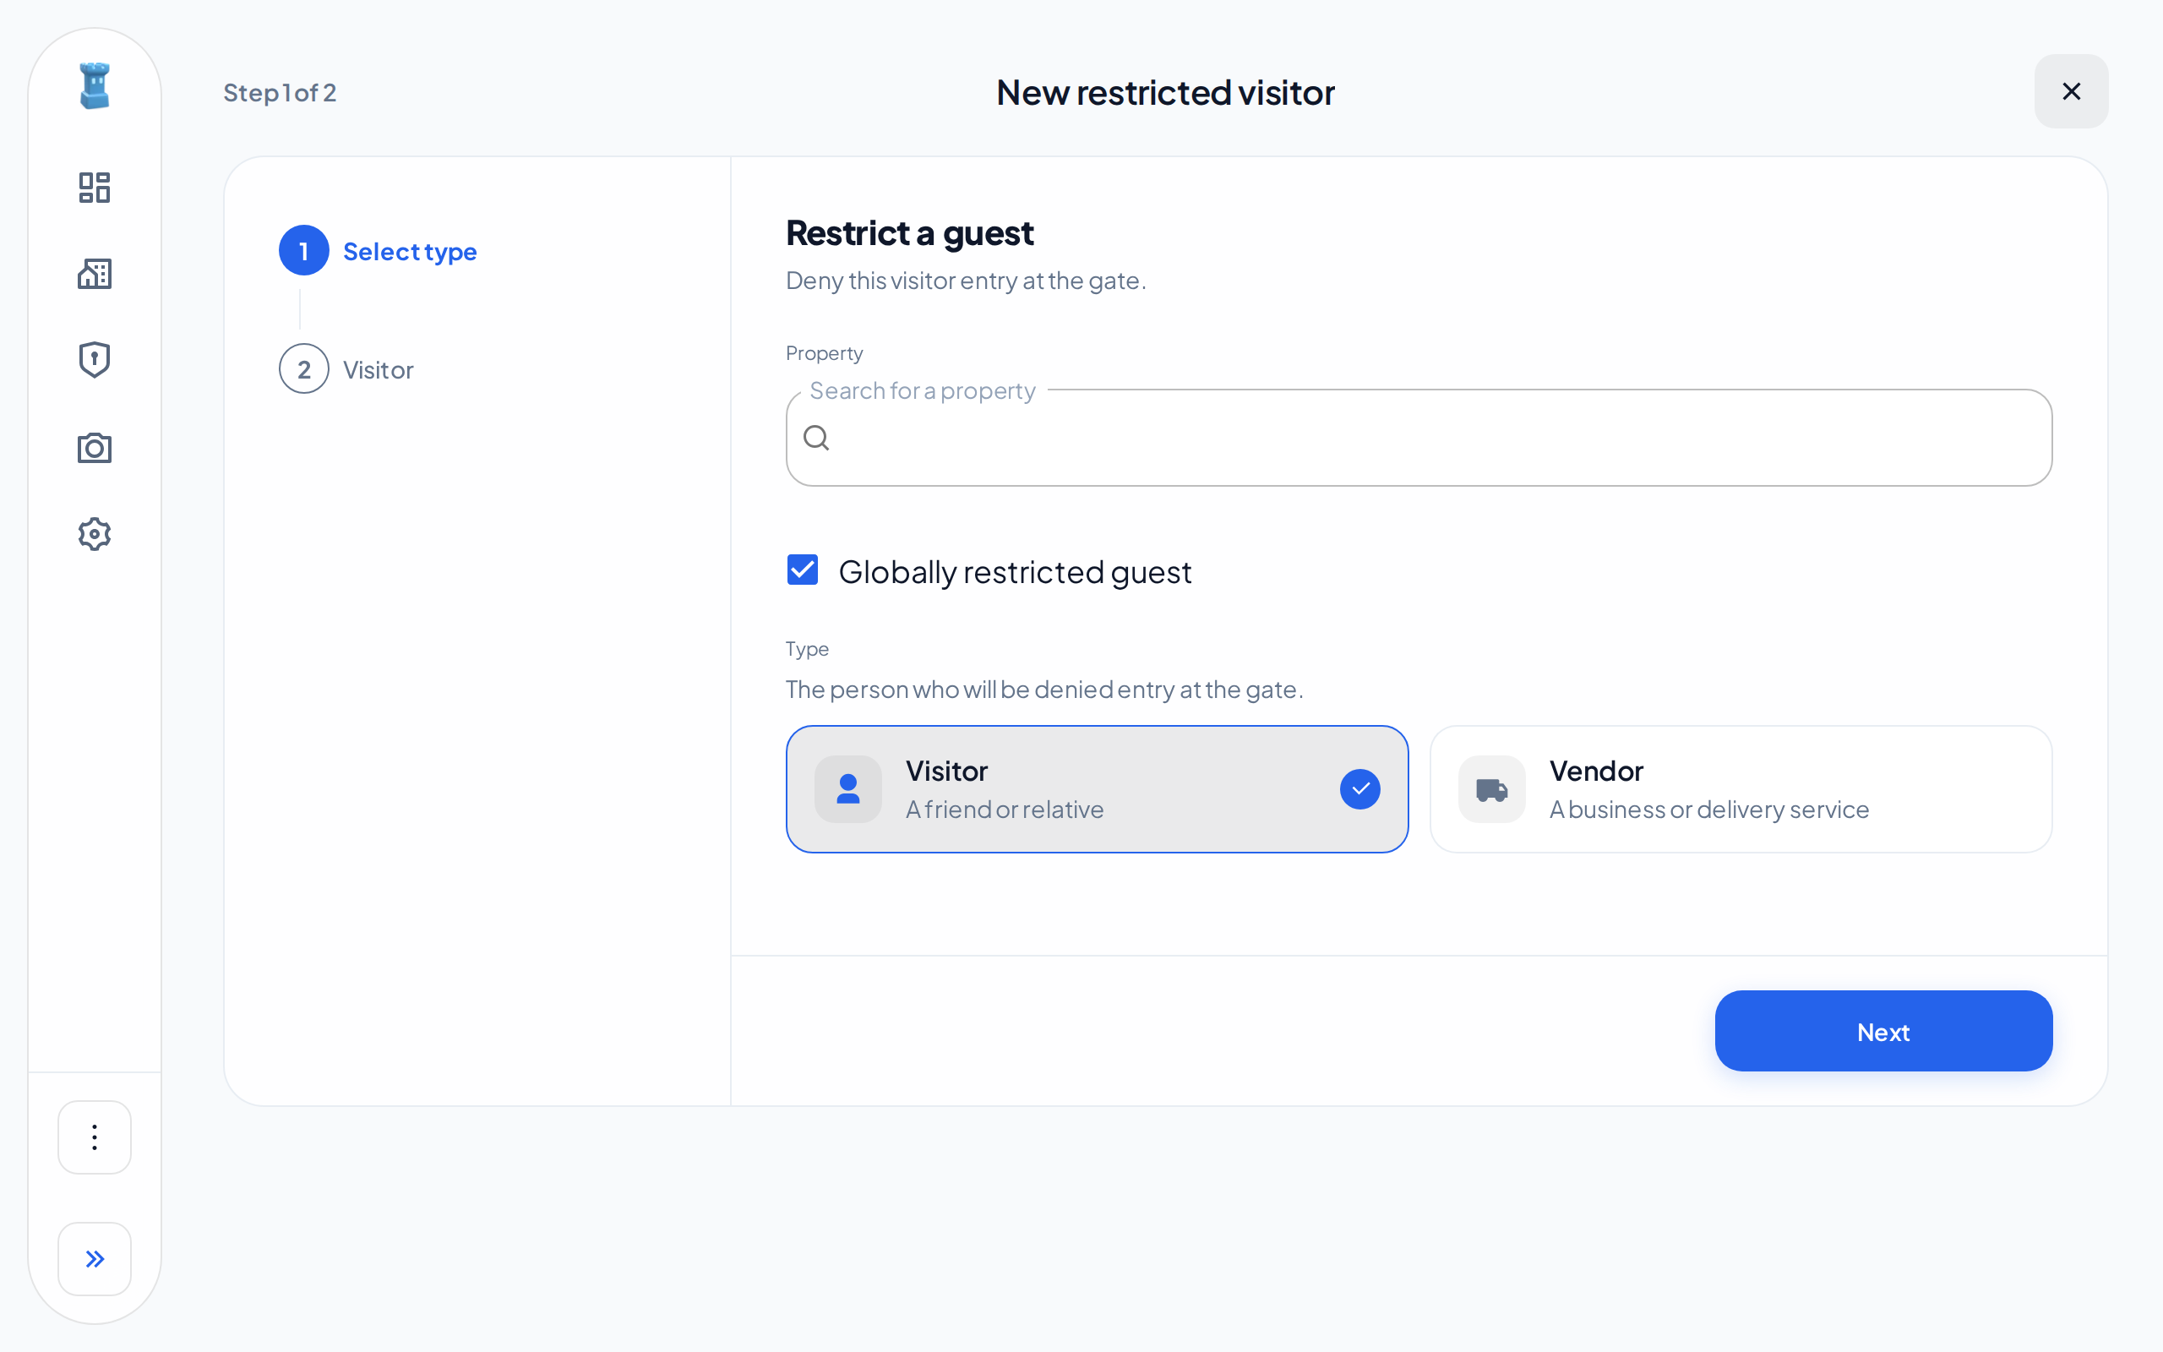
Task: Click the blue checkmark on Visitor card
Action: tap(1360, 788)
